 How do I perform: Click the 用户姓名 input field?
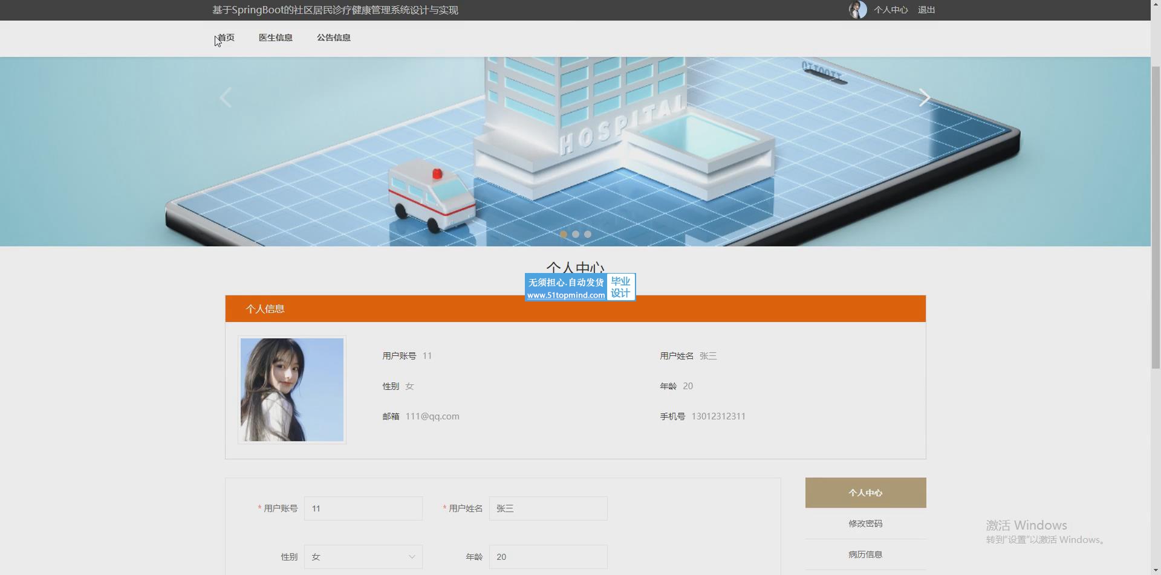548,509
